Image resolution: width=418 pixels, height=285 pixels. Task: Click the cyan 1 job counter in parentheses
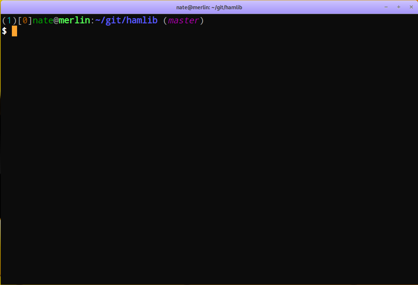(x=10, y=21)
